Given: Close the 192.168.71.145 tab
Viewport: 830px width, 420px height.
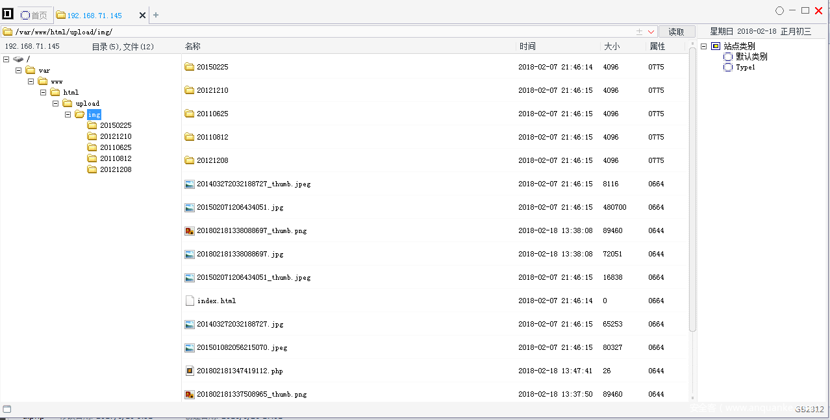Looking at the screenshot, I should (x=142, y=15).
